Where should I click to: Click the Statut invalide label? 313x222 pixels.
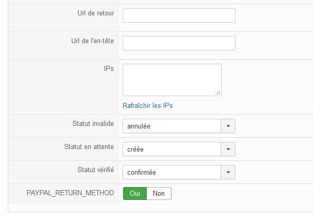tap(93, 124)
